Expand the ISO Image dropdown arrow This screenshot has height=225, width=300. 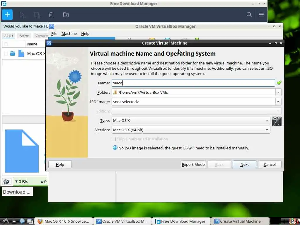(x=278, y=102)
